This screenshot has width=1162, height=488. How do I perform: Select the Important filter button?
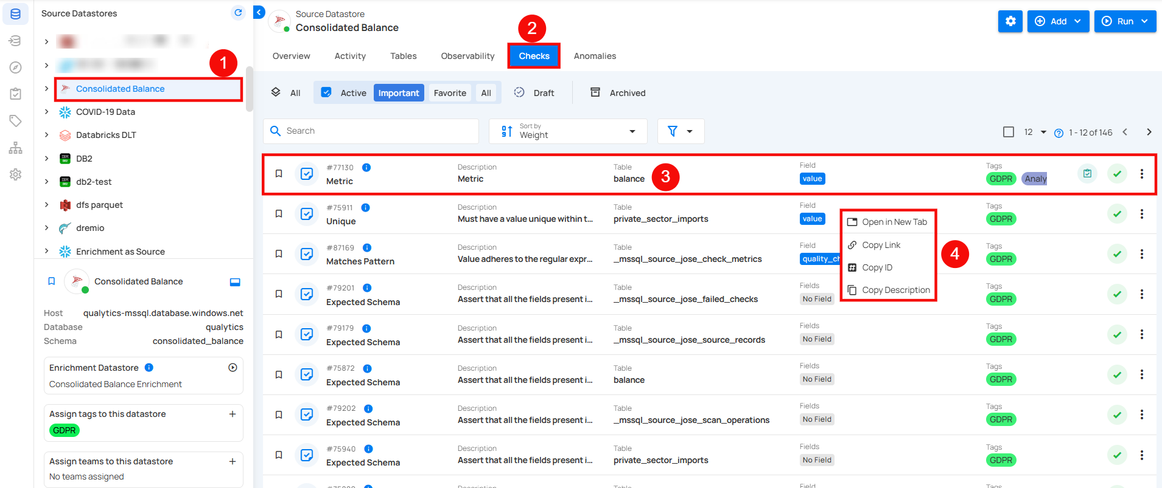(x=398, y=93)
